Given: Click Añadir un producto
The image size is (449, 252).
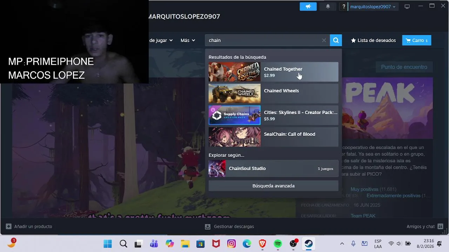Looking at the screenshot, I should pyautogui.click(x=29, y=226).
